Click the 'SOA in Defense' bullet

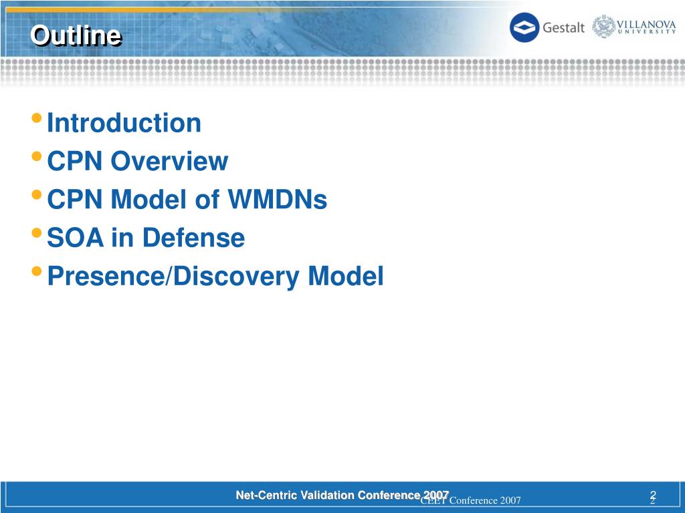click(145, 238)
